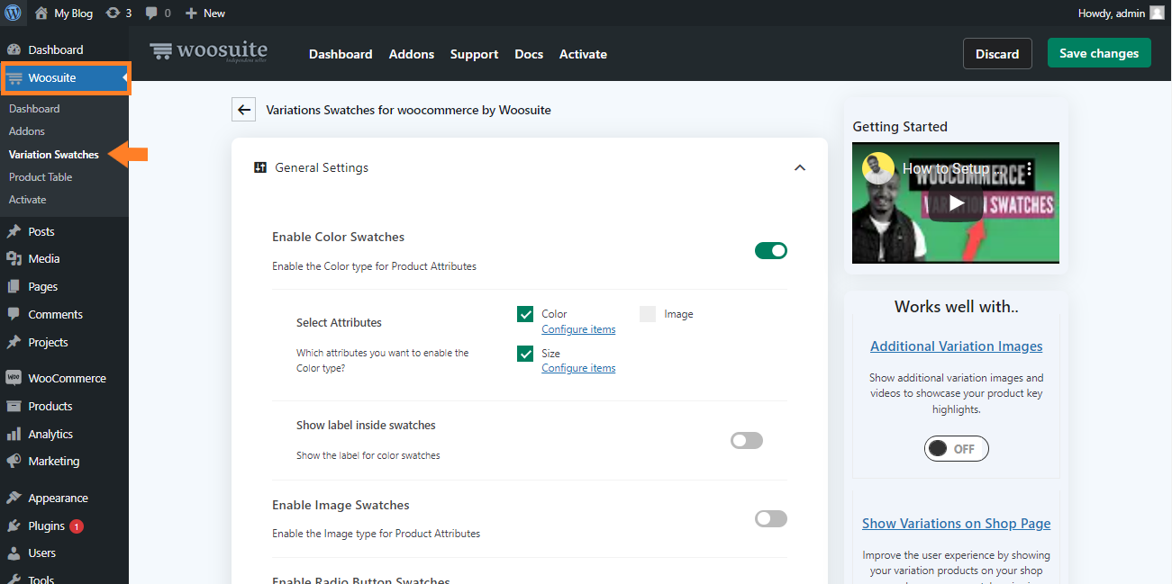Open Additional Variation Images link
The height and width of the screenshot is (584, 1172).
click(x=957, y=346)
